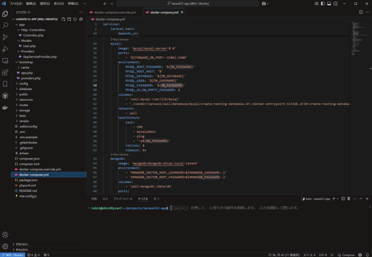Open the Explorer view in activity bar
This screenshot has width=372, height=257.
point(5,14)
